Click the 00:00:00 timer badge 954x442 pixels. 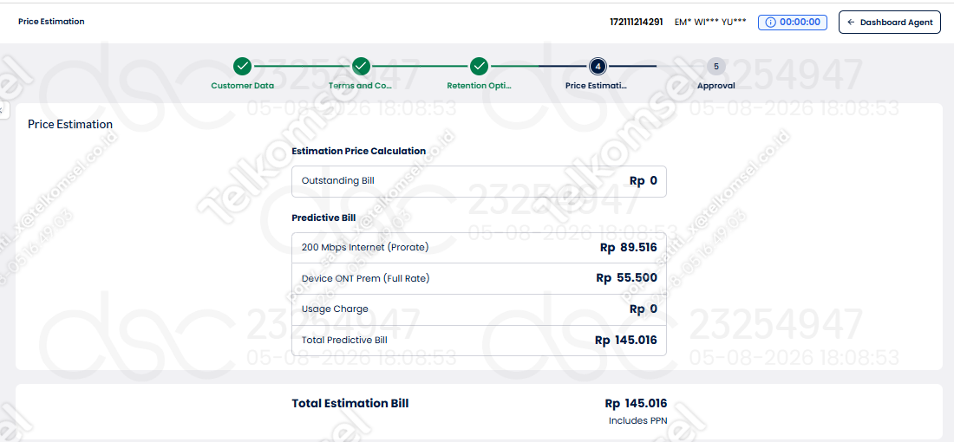click(792, 23)
